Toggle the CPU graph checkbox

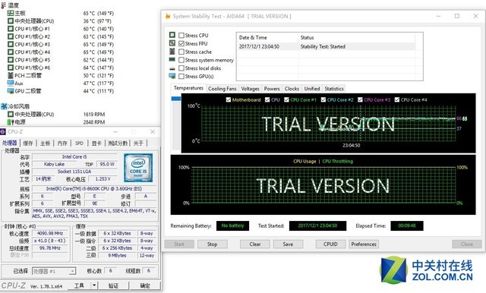tap(267, 99)
